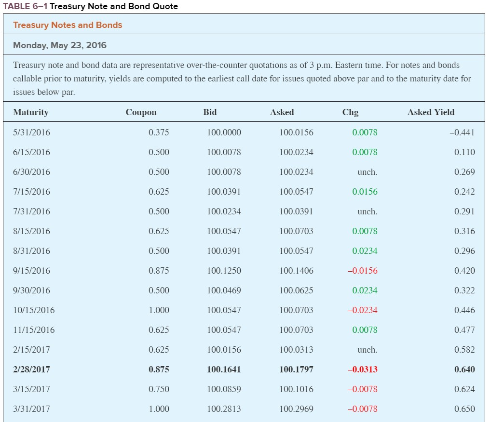Screen dimensions: 490x422
Task: Select the Treasury Notes and Bonds heading
Action: [68, 25]
